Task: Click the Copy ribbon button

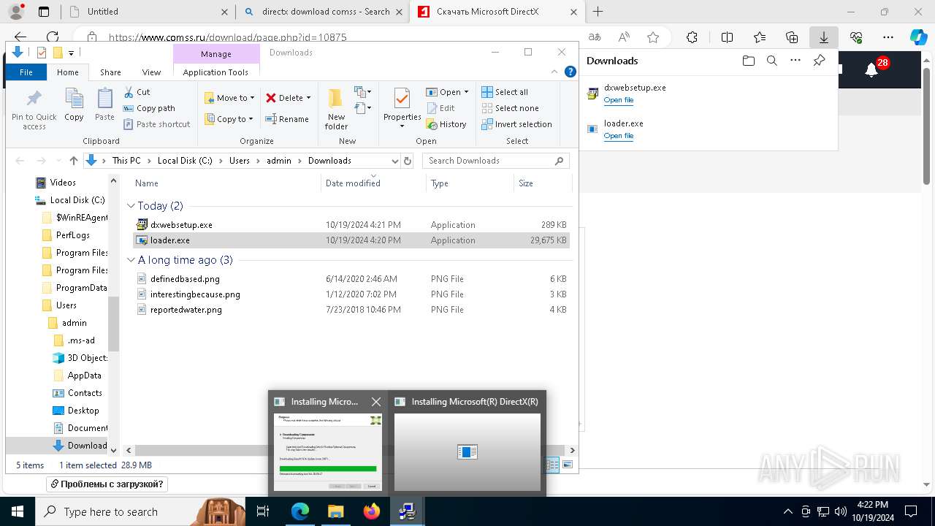Action: 74,104
